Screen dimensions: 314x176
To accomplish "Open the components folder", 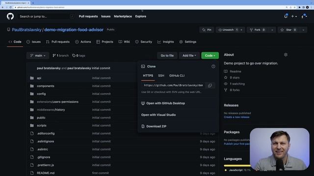I will 46,86.
